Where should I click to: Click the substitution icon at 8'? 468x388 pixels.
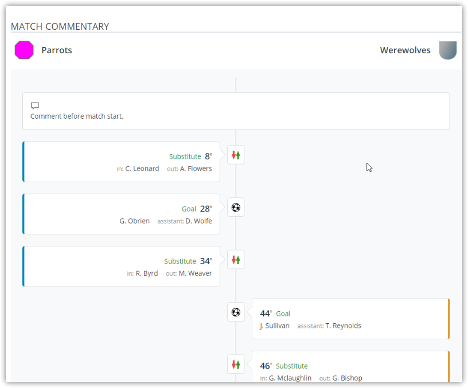[x=236, y=155]
